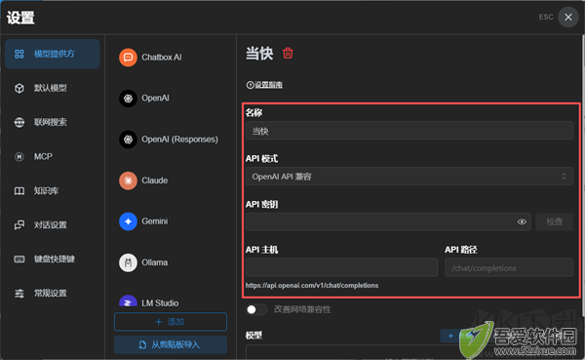Click the OpenAI provider logo icon
Screen dimensions: 585x360
[128, 99]
